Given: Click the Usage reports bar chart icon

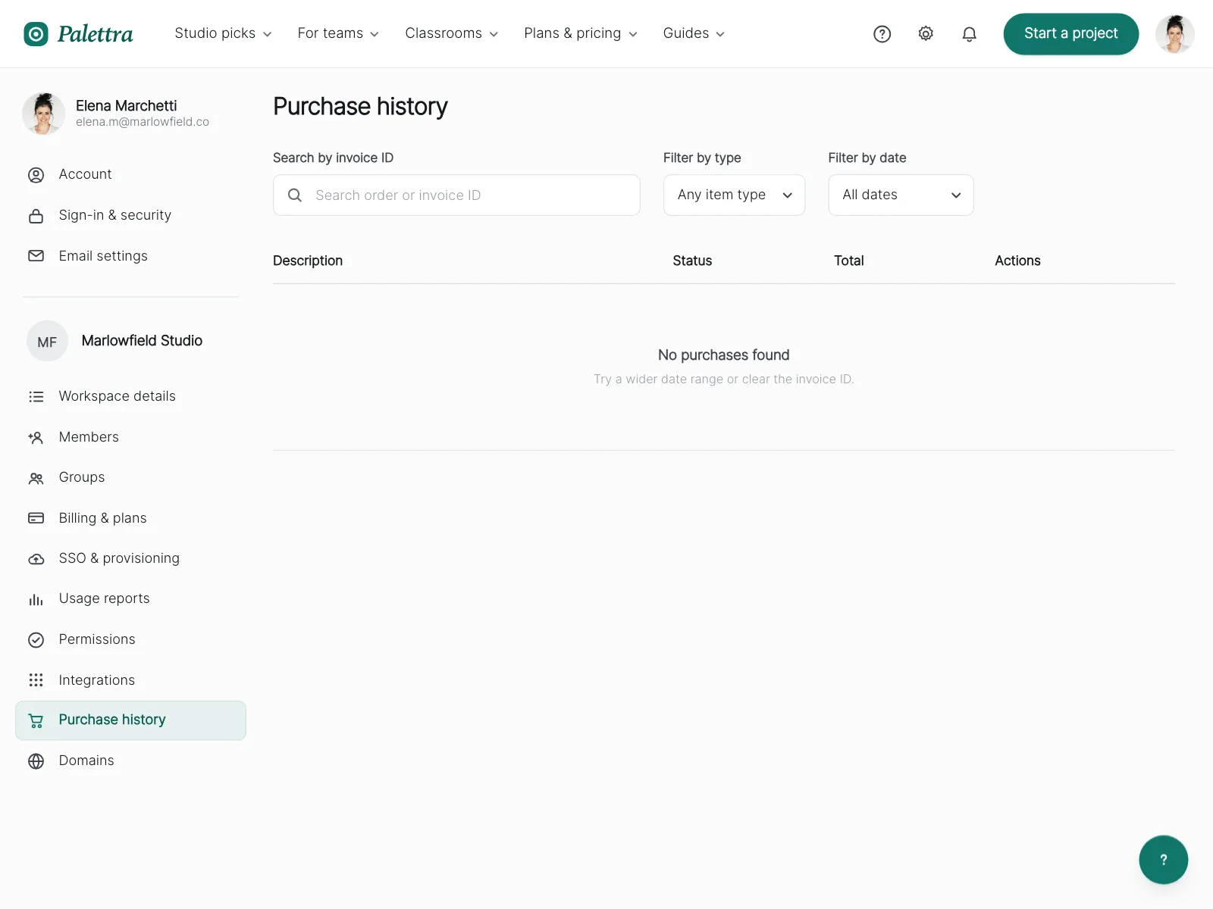Looking at the screenshot, I should 36,599.
